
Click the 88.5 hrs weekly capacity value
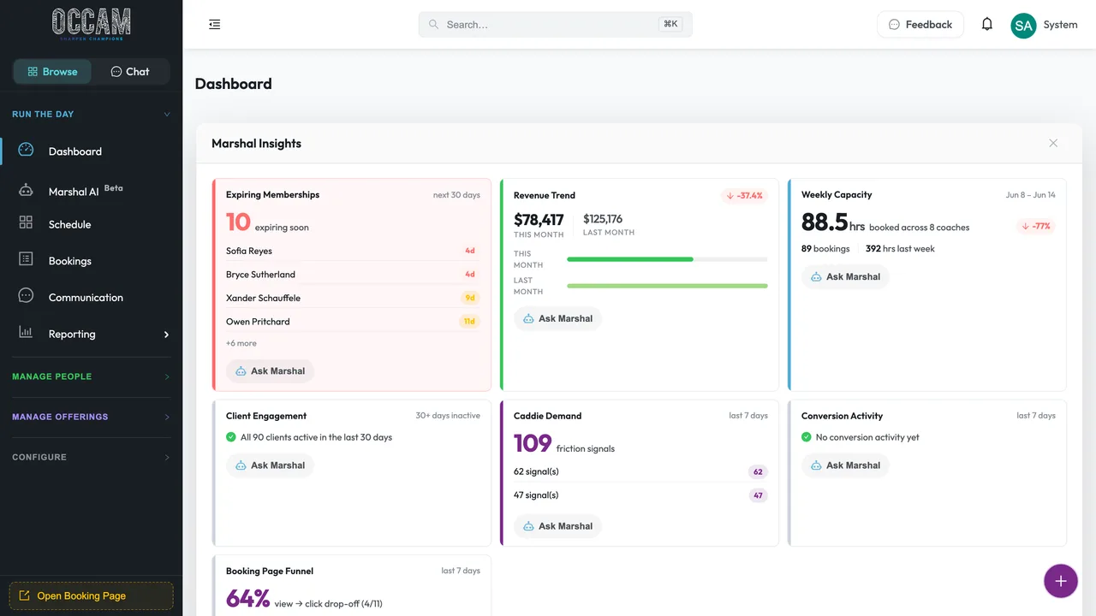click(833, 222)
